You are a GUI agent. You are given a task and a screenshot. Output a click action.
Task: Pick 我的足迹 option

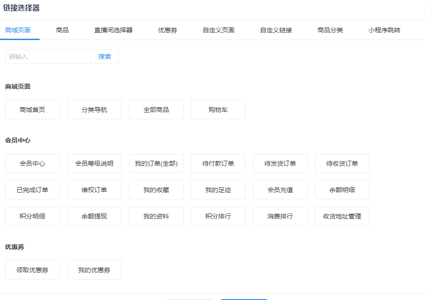[x=218, y=190]
